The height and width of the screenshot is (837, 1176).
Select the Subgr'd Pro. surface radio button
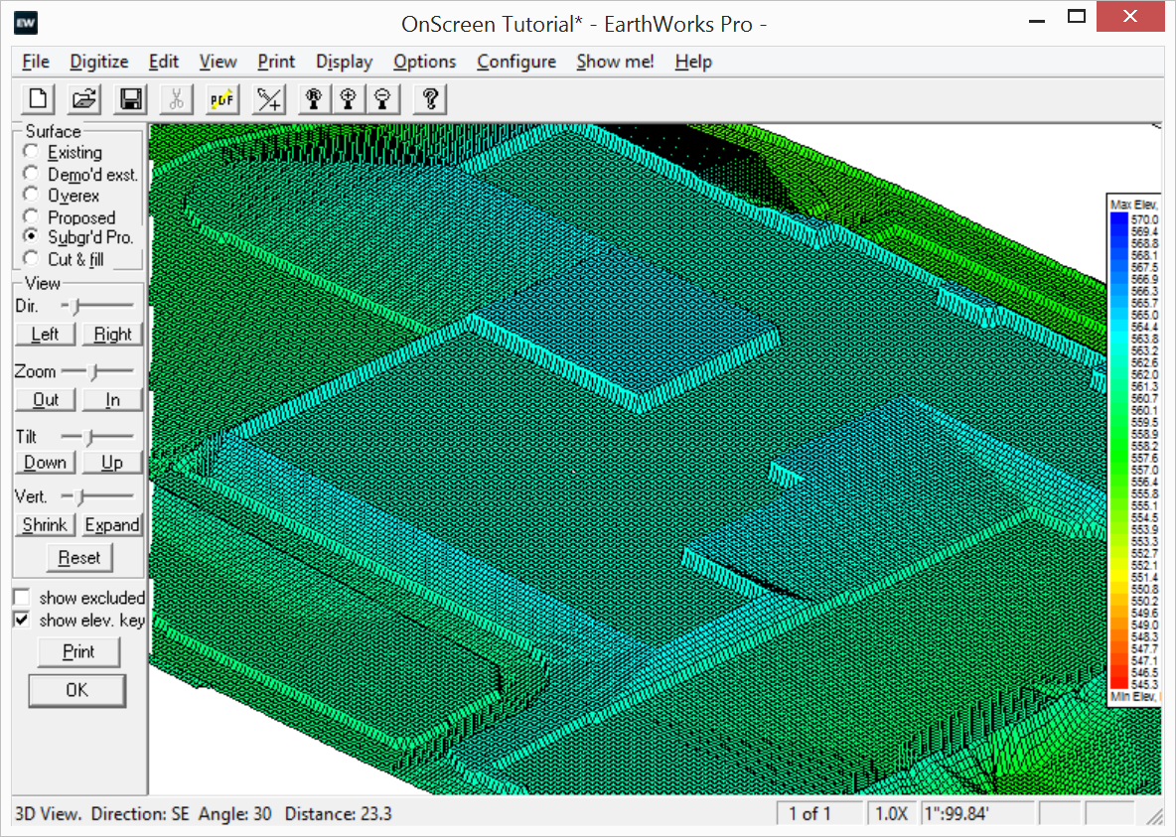coord(31,236)
